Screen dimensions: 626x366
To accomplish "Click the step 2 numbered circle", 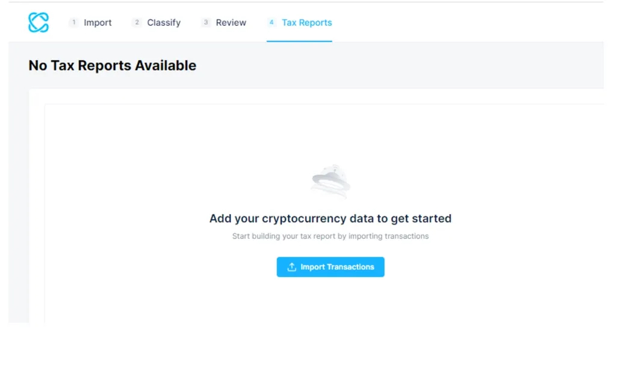I will pos(136,22).
